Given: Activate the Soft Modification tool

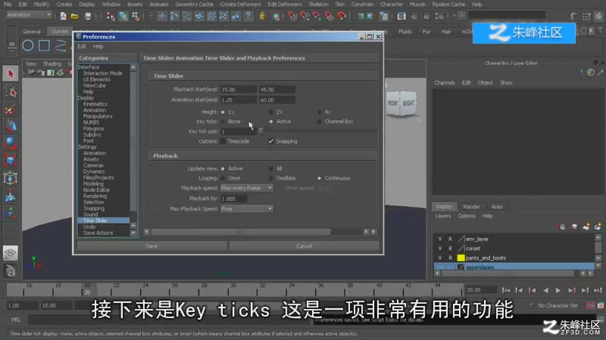Looking at the screenshot, I should (x=10, y=195).
